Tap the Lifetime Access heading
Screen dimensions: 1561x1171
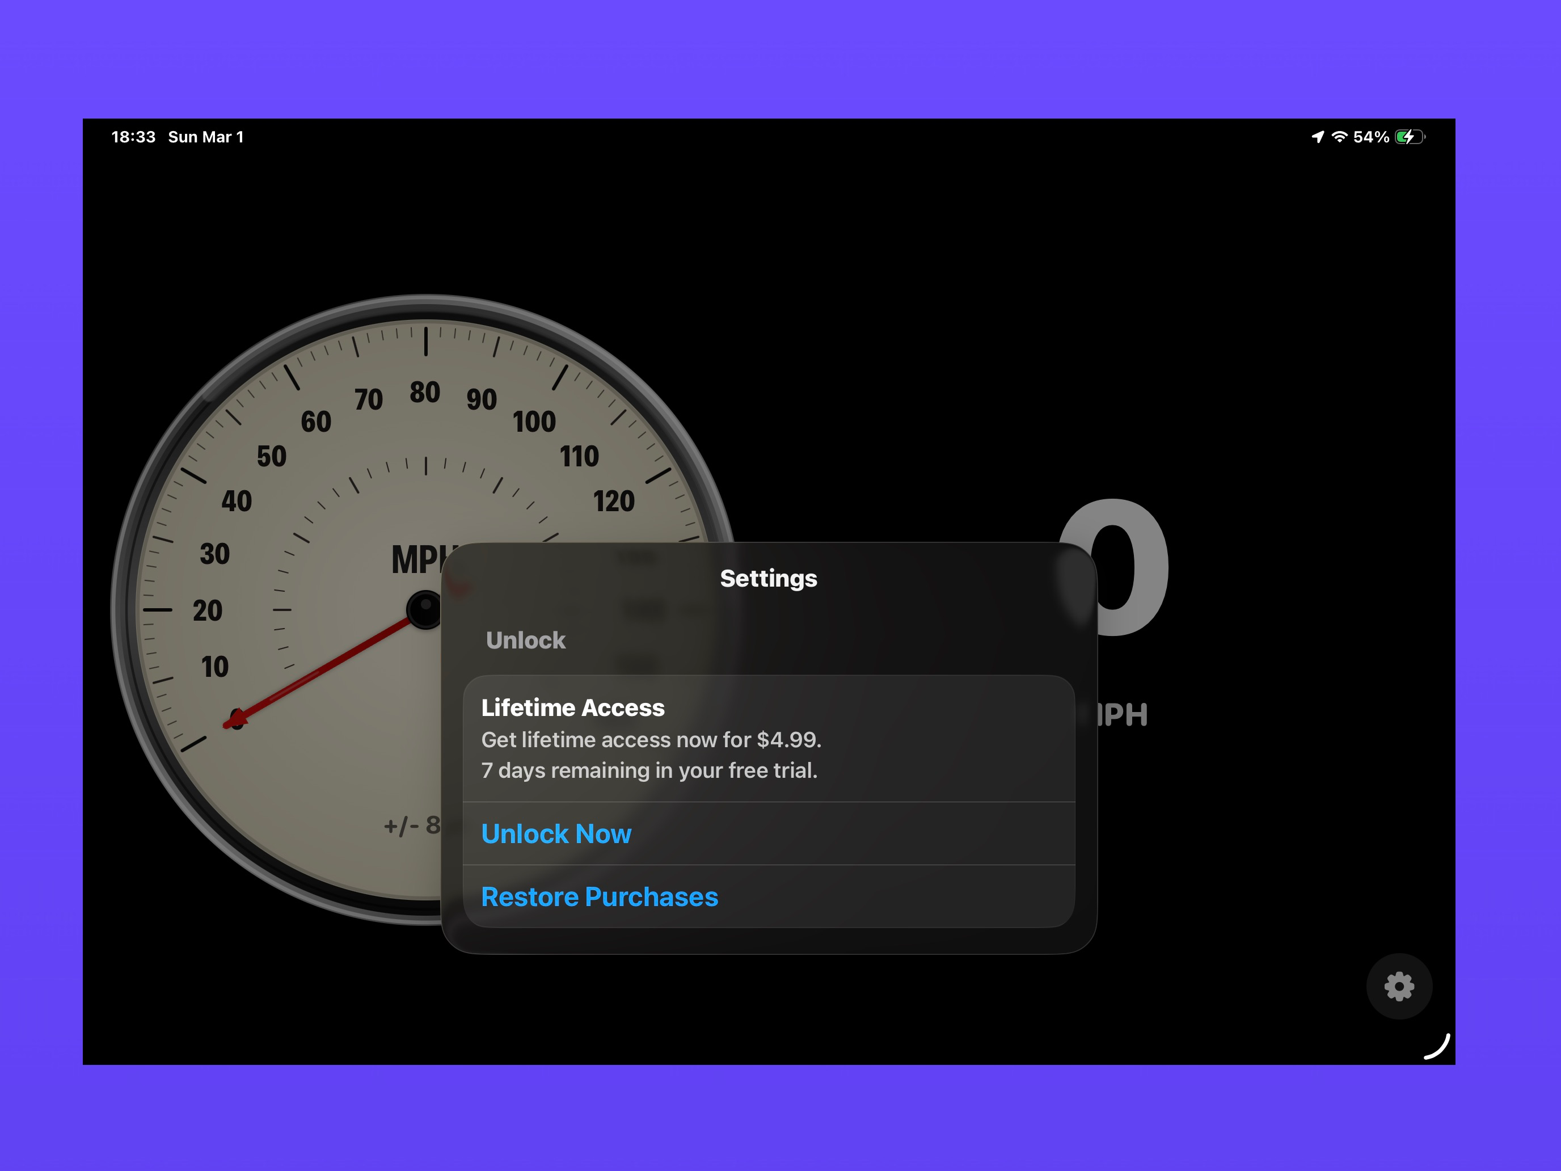click(573, 707)
